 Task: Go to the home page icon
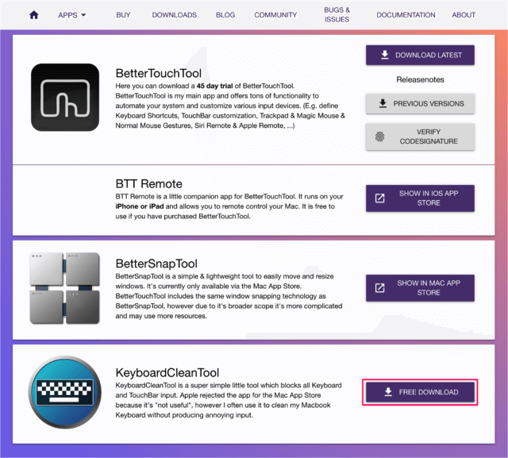(x=34, y=15)
